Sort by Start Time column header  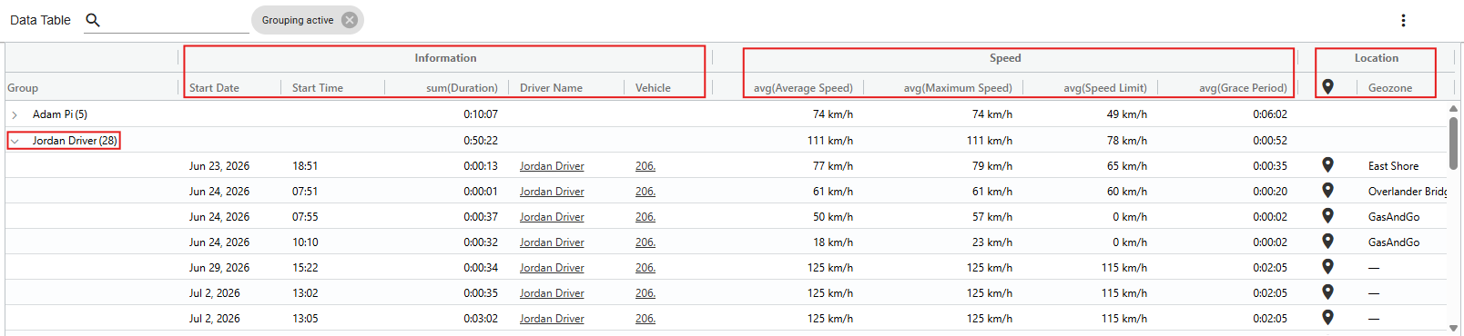pyautogui.click(x=318, y=88)
